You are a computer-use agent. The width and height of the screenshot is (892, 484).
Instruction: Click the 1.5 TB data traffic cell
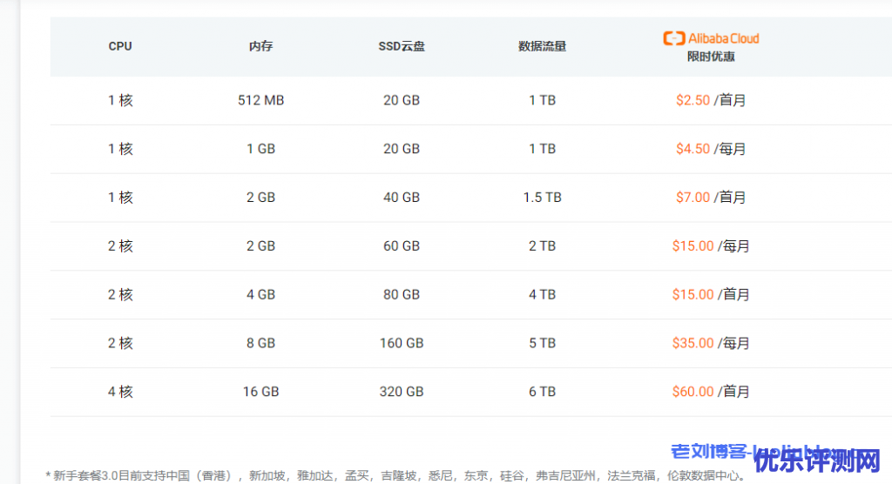point(542,198)
